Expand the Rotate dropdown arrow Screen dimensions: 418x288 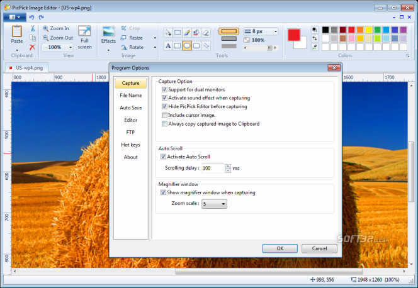click(x=155, y=47)
